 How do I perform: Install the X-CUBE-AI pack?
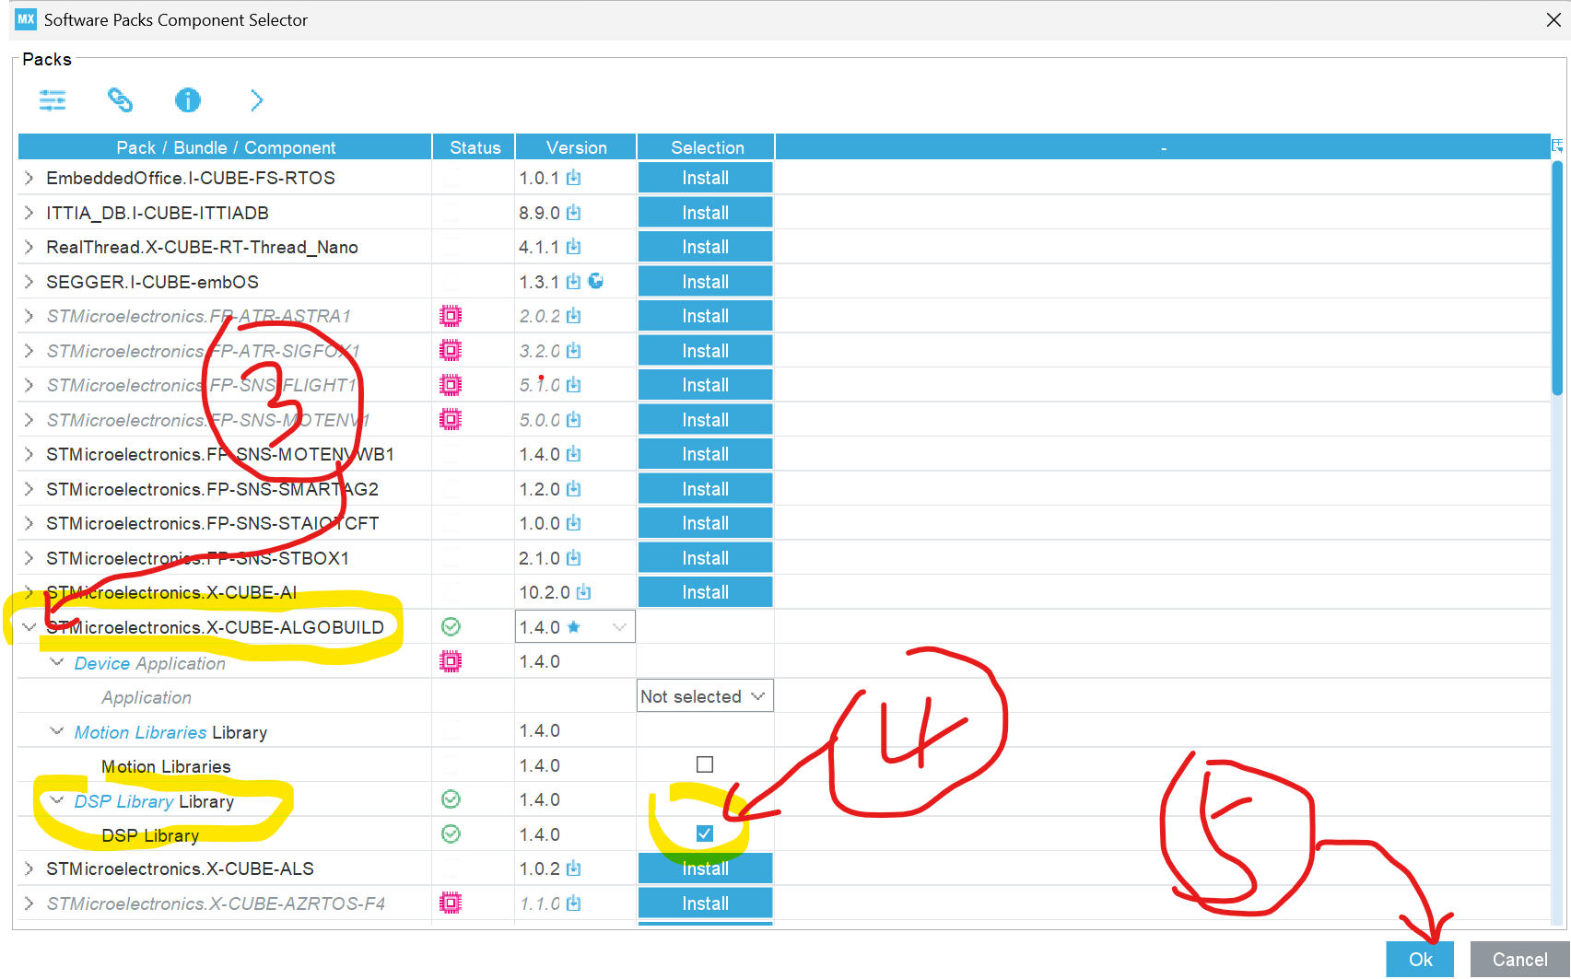(x=705, y=592)
